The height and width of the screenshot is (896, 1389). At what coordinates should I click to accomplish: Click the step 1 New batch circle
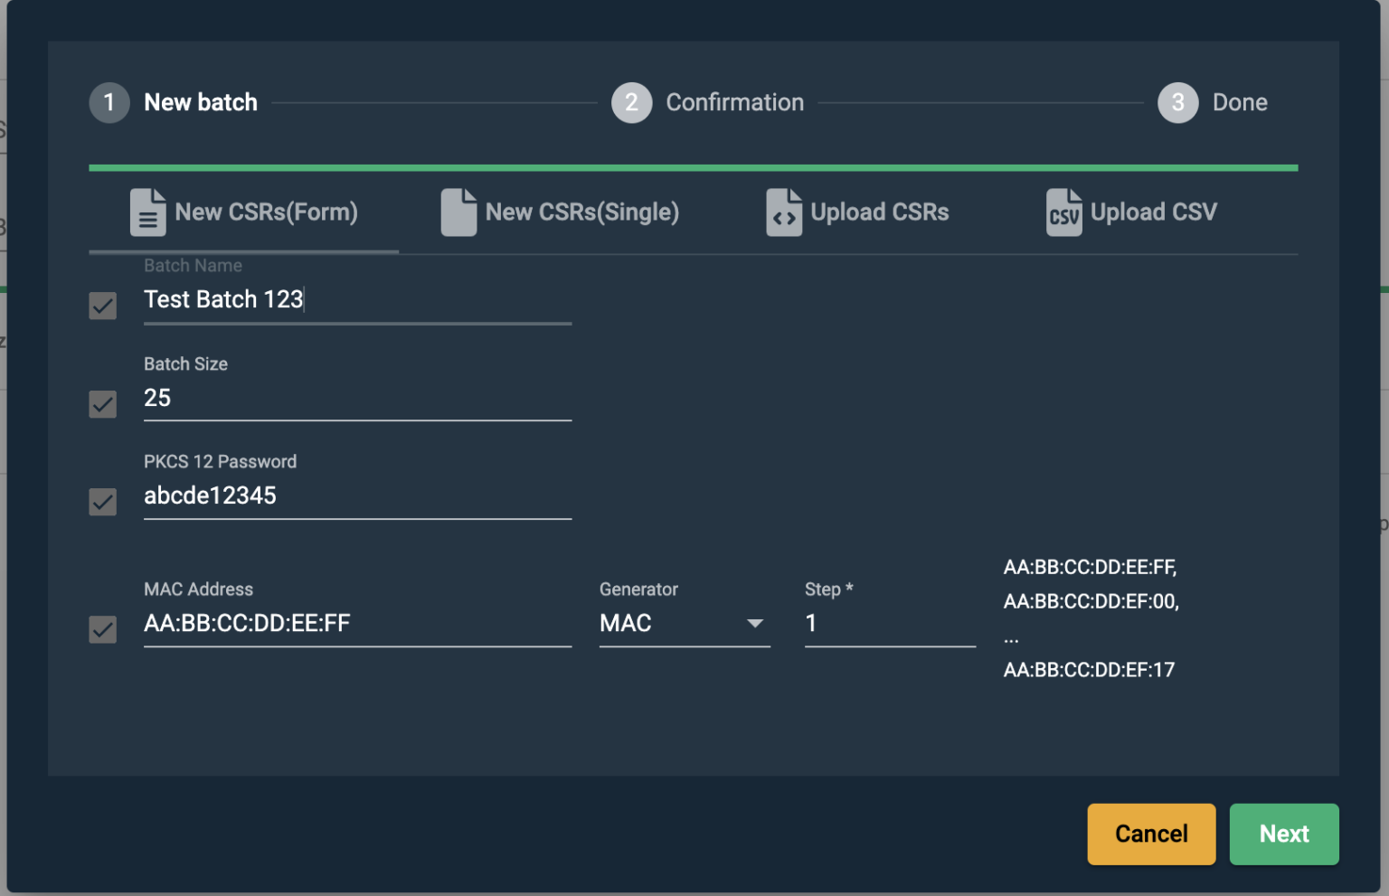(x=109, y=102)
